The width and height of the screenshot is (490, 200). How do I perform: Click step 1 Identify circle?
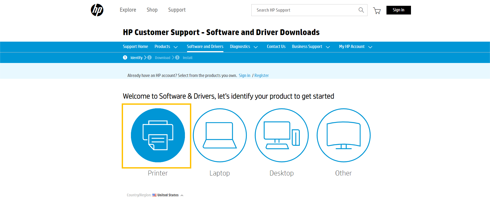(x=125, y=57)
